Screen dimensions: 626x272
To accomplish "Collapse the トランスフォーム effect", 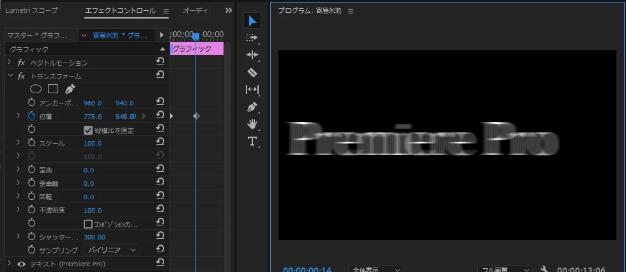I will click(x=10, y=76).
